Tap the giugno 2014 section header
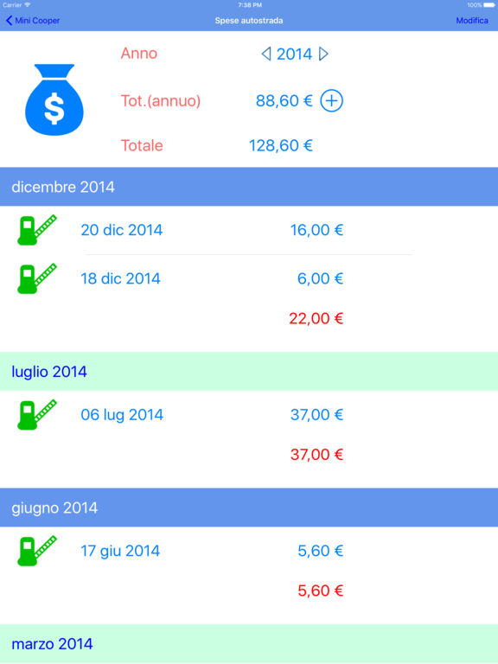Screen dimensions: 498x664 pos(249,508)
